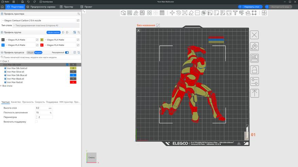This screenshot has width=298, height=167.
Task: Edit the plate name with the pencil icon
Action: [x=158, y=25]
